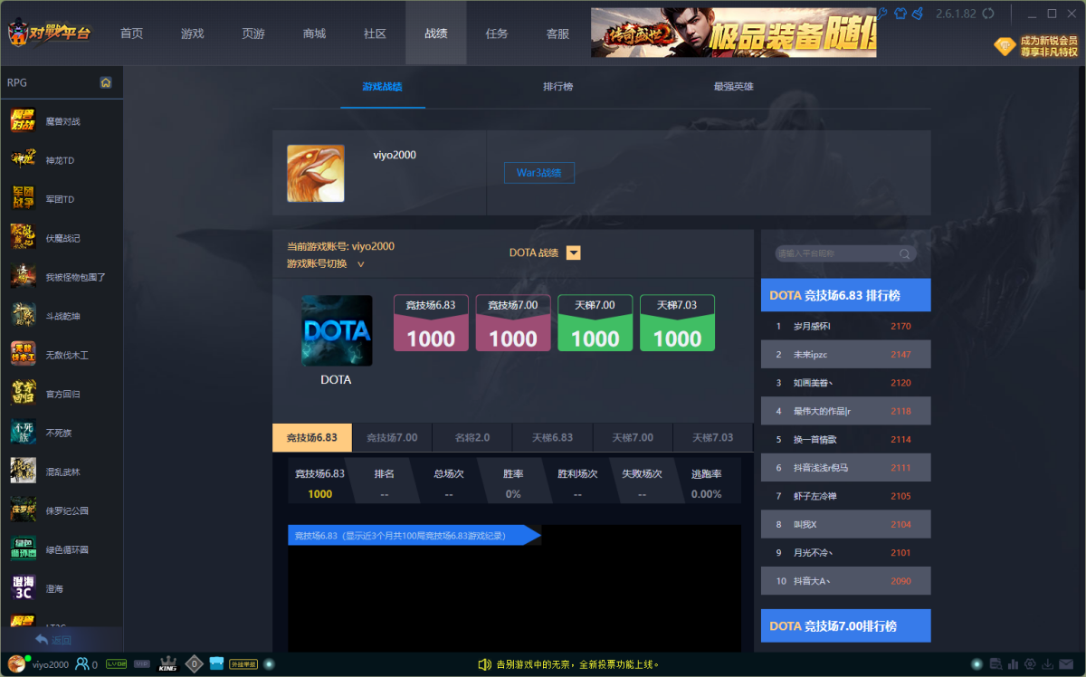Click the home icon beside RPG
The height and width of the screenshot is (677, 1086).
click(x=106, y=82)
